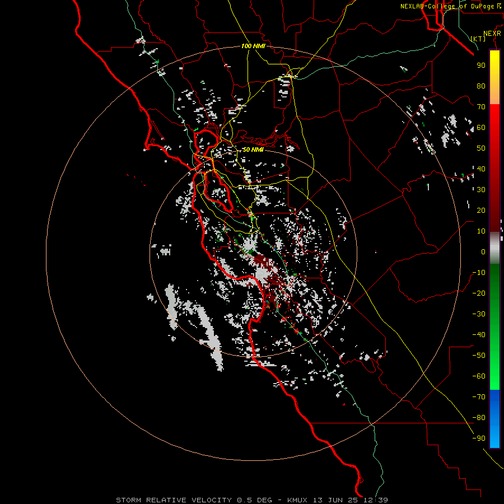The image size is (504, 504).
Task: Click the light blue bottom color bar segment
Action: point(494,437)
